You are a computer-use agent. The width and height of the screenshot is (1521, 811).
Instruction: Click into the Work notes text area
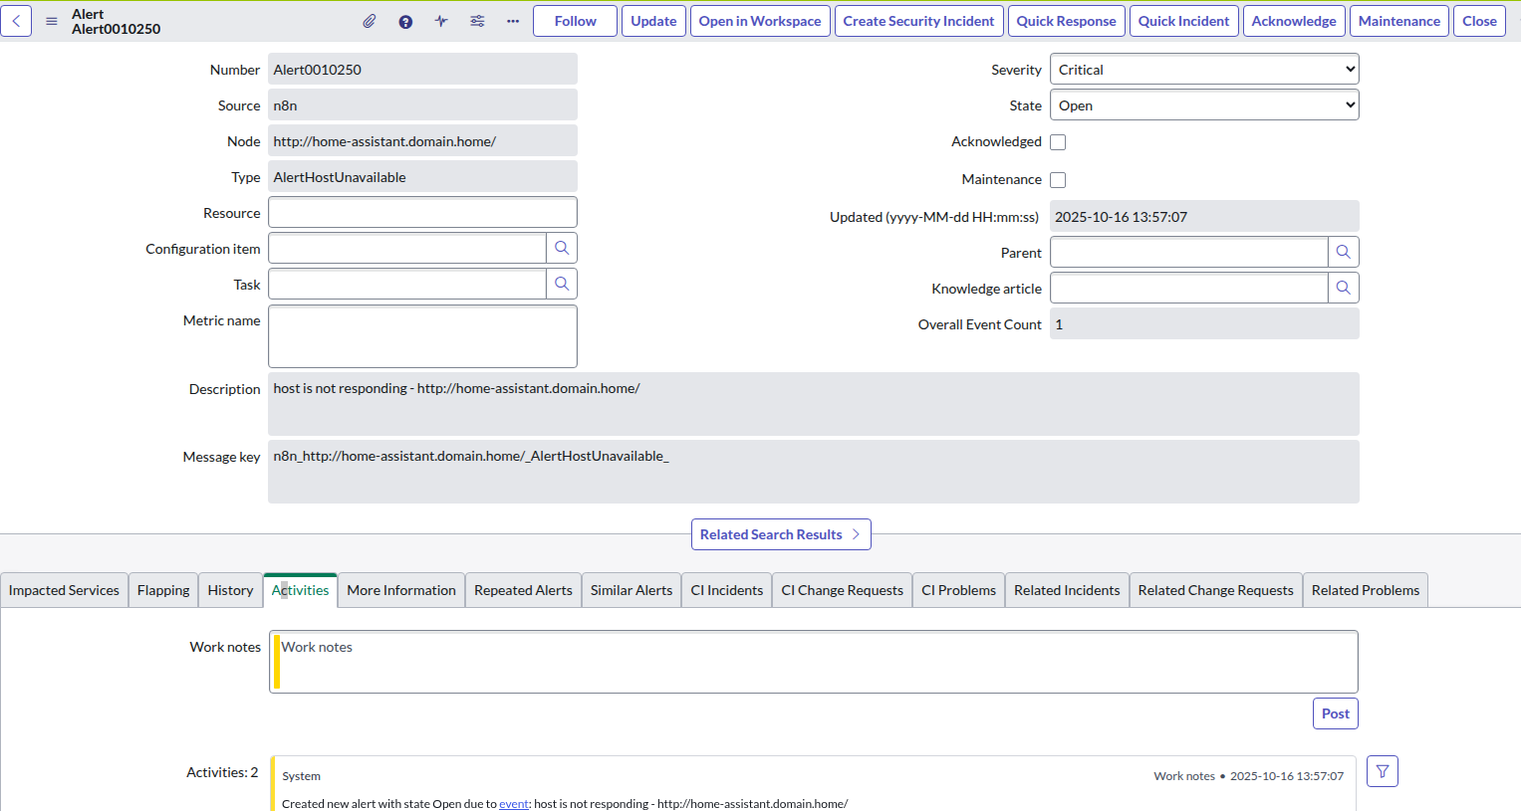pos(813,662)
